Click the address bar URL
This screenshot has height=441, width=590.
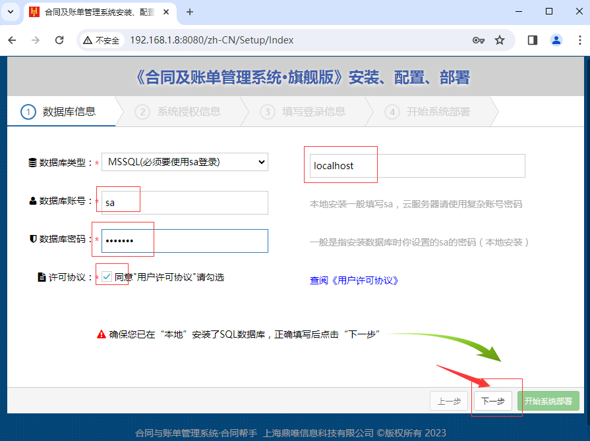pyautogui.click(x=212, y=40)
